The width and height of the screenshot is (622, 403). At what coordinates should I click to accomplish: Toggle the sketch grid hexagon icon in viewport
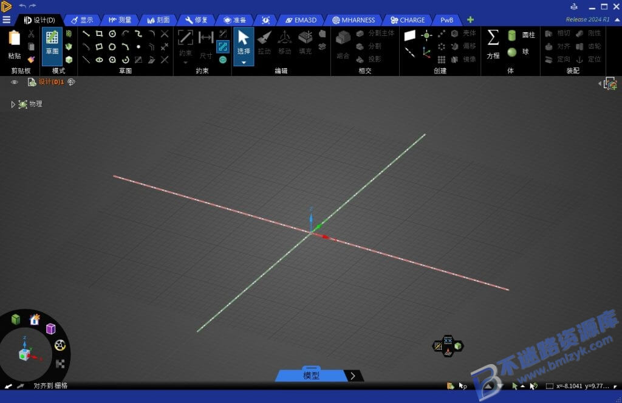click(438, 346)
